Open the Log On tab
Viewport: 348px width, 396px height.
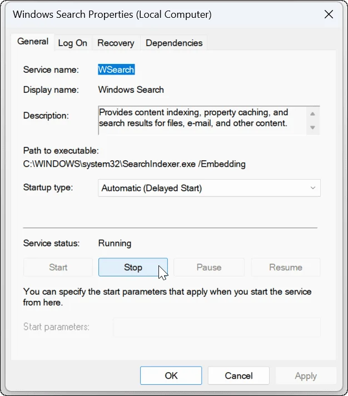click(73, 43)
